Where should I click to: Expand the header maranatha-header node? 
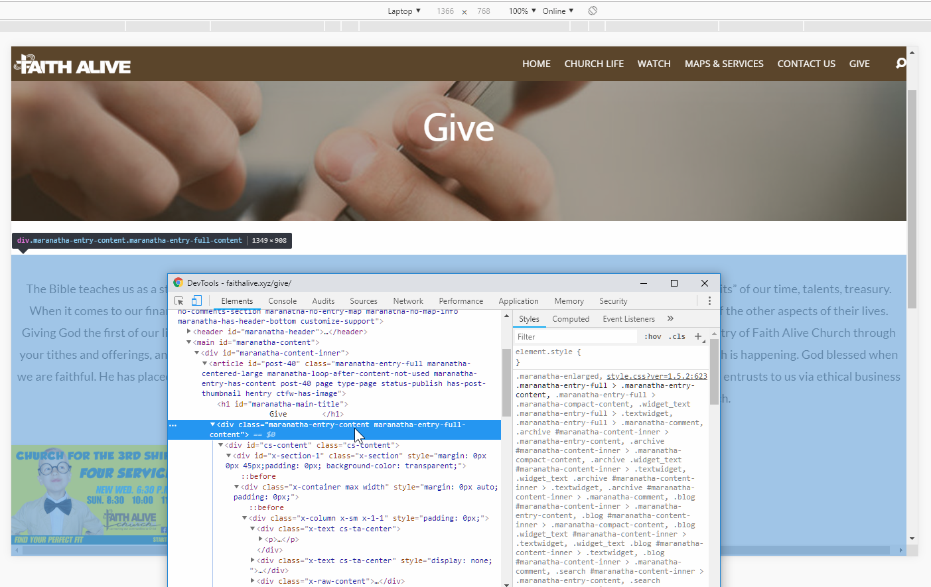pos(189,331)
